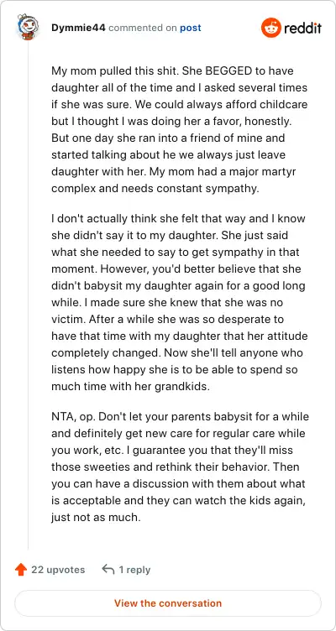Open the Reddit Snoo logo icon
Image resolution: width=336 pixels, height=631 pixels.
270,28
